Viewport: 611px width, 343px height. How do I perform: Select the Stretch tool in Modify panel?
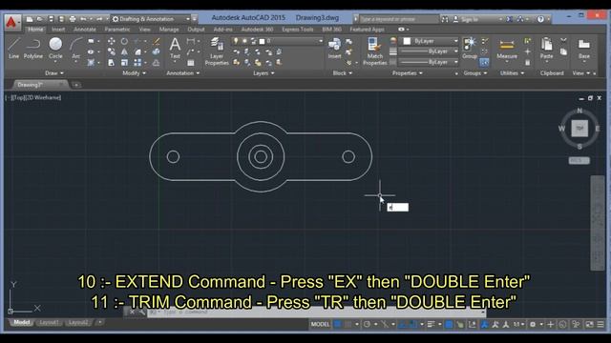112,62
